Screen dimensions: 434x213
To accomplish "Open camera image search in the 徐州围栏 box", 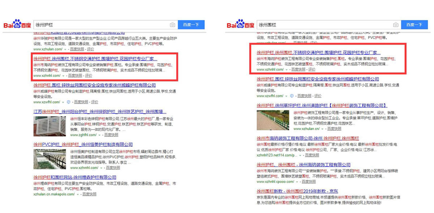I will coord(396,25).
